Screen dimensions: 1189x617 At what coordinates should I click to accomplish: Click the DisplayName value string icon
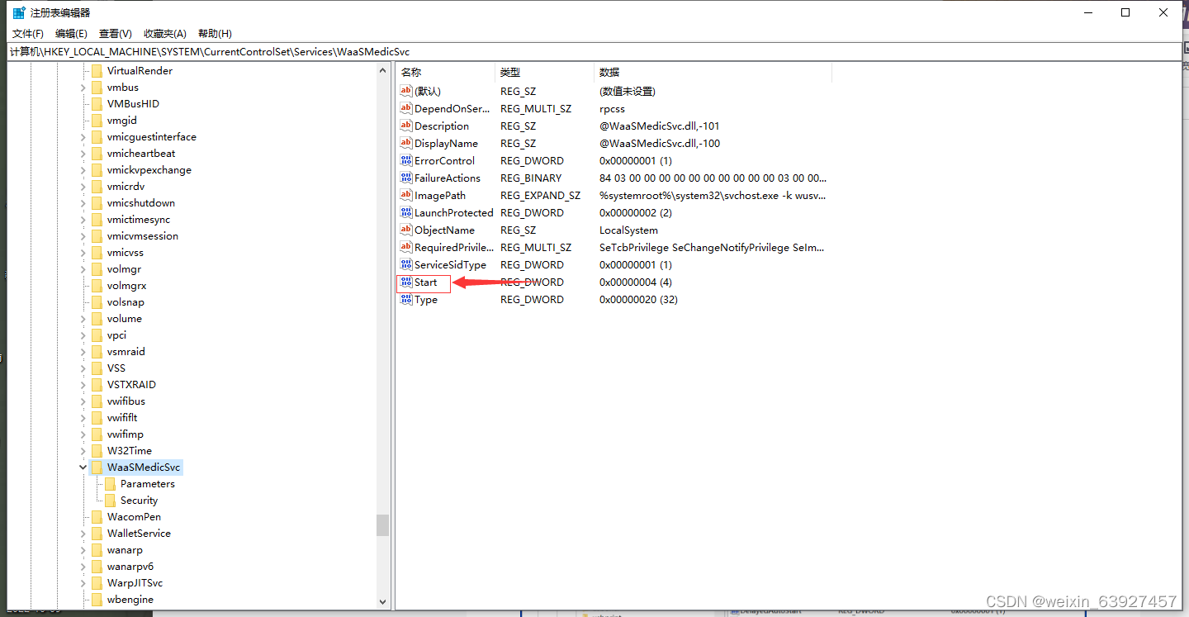(405, 143)
